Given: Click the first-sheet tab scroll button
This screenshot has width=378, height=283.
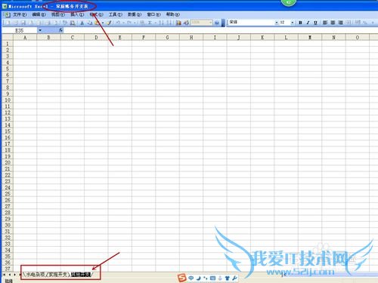Looking at the screenshot, I should [x=4, y=275].
